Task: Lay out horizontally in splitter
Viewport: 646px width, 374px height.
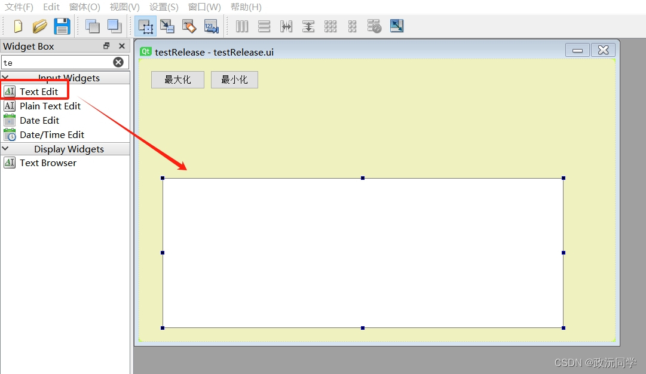Action: (286, 26)
